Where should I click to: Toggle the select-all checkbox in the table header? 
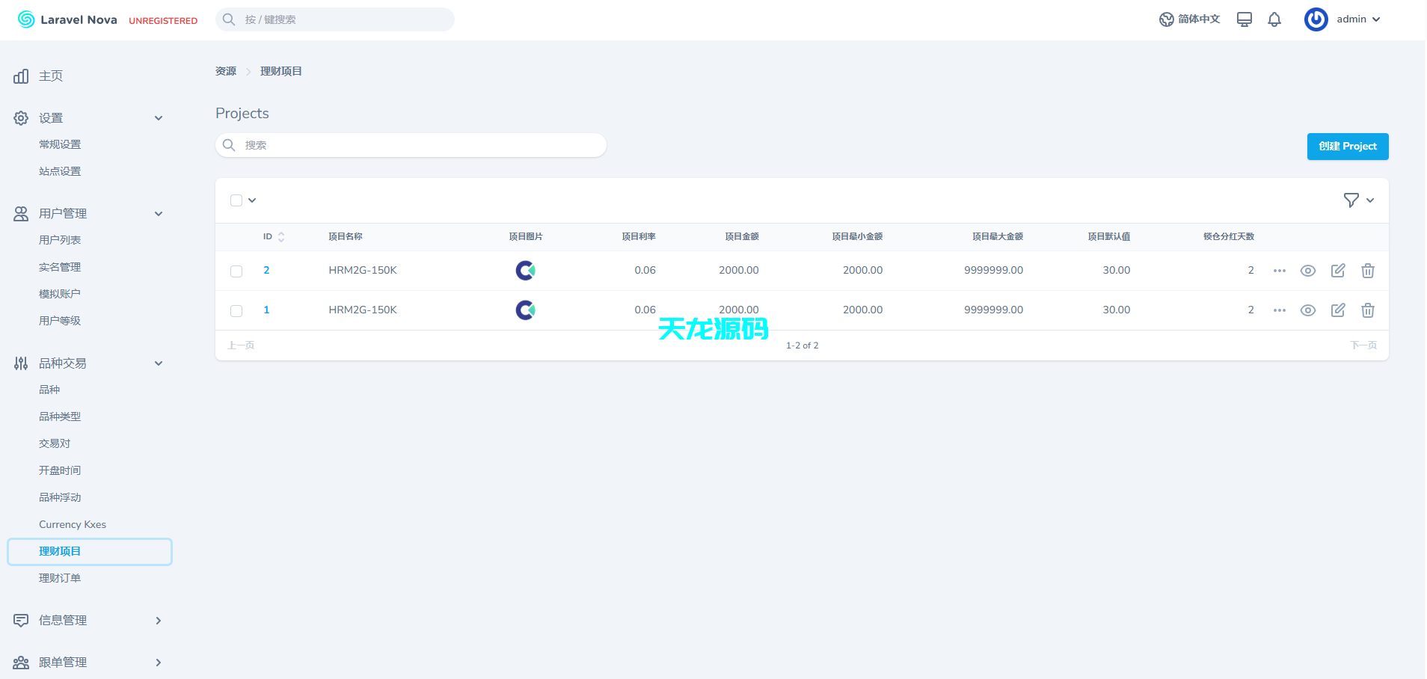236,200
